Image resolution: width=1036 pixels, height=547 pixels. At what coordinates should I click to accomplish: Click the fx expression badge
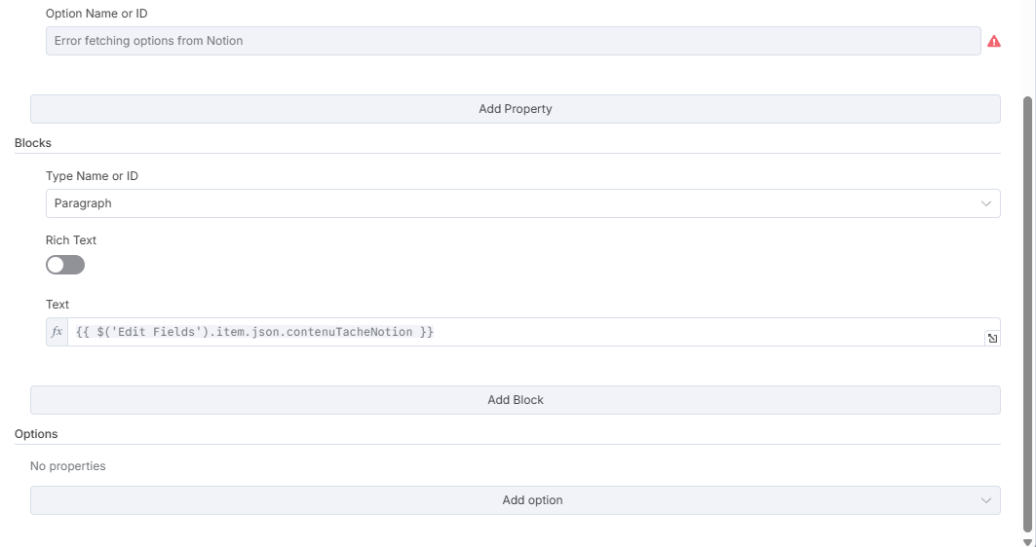point(57,332)
